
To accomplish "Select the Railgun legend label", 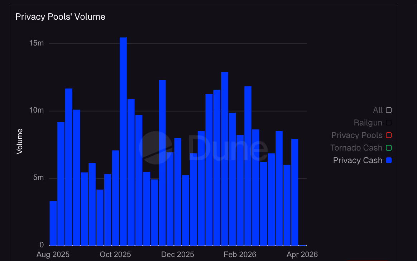I will [368, 123].
